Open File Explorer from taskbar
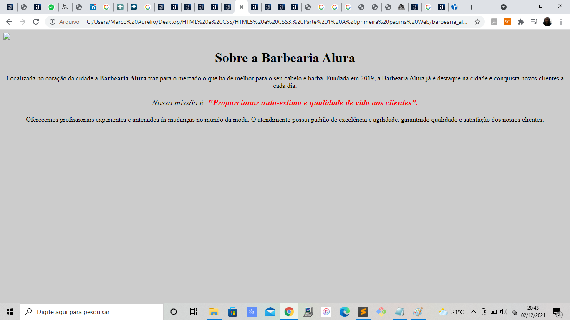The width and height of the screenshot is (570, 320). [x=214, y=312]
